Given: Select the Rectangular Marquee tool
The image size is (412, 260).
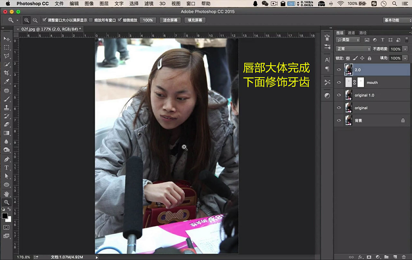Looking at the screenshot, I should (6, 47).
